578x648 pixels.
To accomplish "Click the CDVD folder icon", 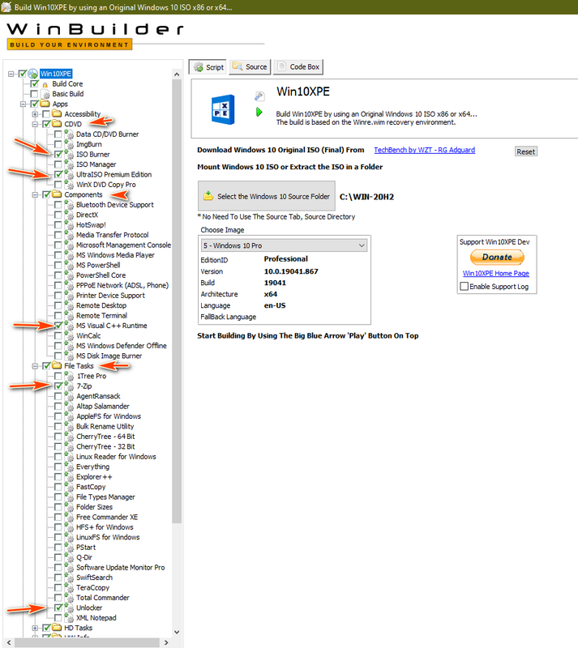I will coord(57,124).
